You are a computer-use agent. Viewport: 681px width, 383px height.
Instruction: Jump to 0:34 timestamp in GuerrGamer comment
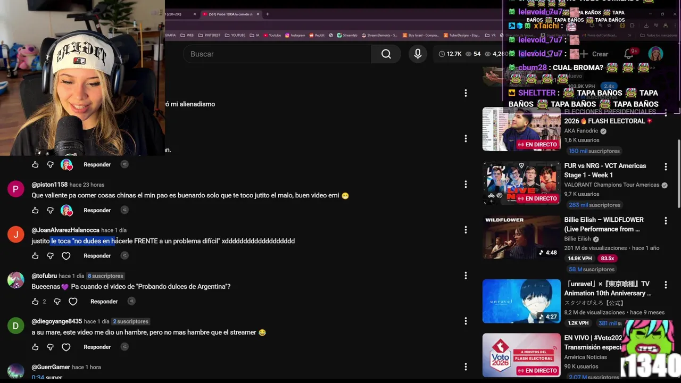(x=38, y=377)
